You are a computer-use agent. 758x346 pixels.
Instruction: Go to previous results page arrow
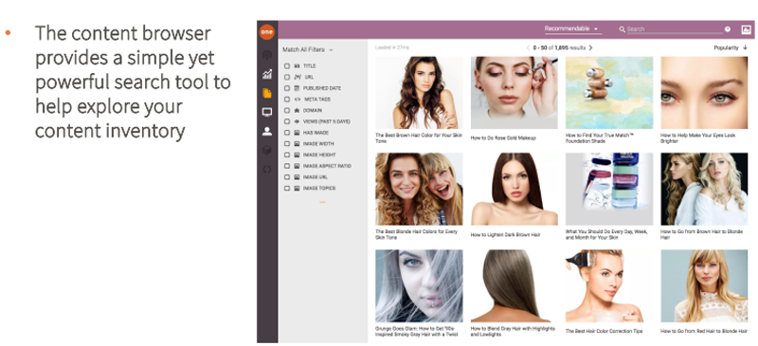(528, 48)
